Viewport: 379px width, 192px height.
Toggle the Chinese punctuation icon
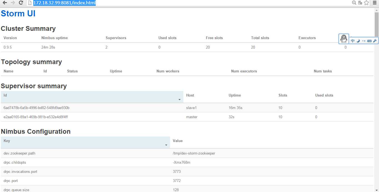(x=363, y=41)
